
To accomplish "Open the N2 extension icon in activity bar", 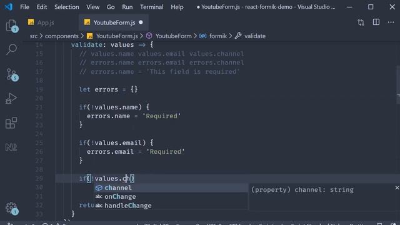I will click(11, 147).
